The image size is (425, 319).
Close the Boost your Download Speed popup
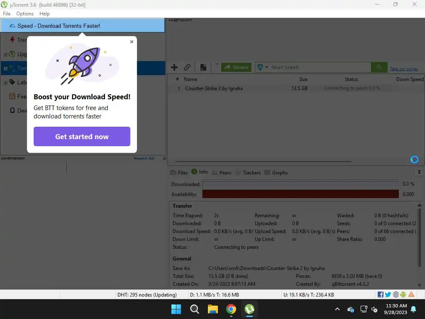click(132, 42)
